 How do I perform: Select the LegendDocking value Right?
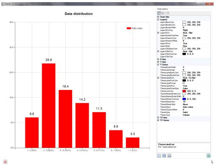[x=185, y=30]
